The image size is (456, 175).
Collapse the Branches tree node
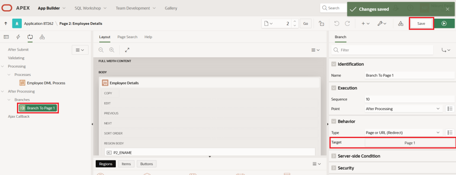tap(9, 99)
